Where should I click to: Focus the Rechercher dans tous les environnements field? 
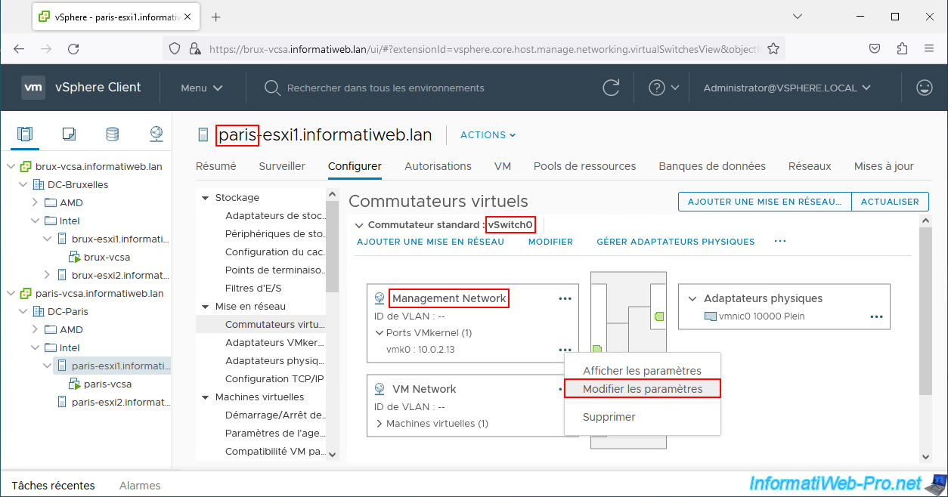(386, 88)
